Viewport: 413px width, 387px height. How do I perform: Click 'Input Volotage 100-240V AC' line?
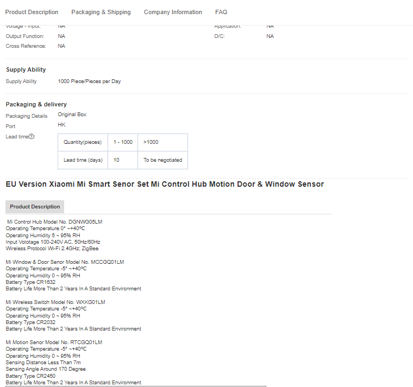point(53,242)
